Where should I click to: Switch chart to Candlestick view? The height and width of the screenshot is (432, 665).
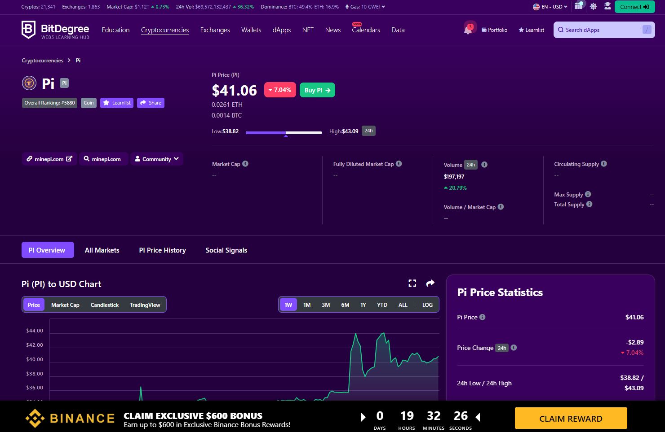[105, 305]
